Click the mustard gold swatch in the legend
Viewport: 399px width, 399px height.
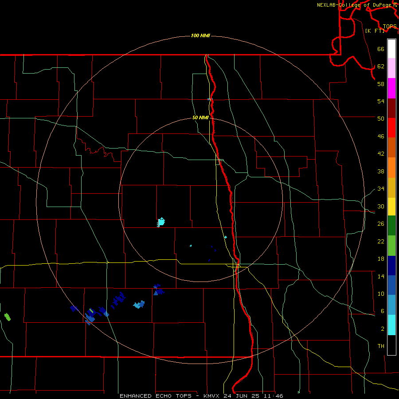click(x=391, y=188)
